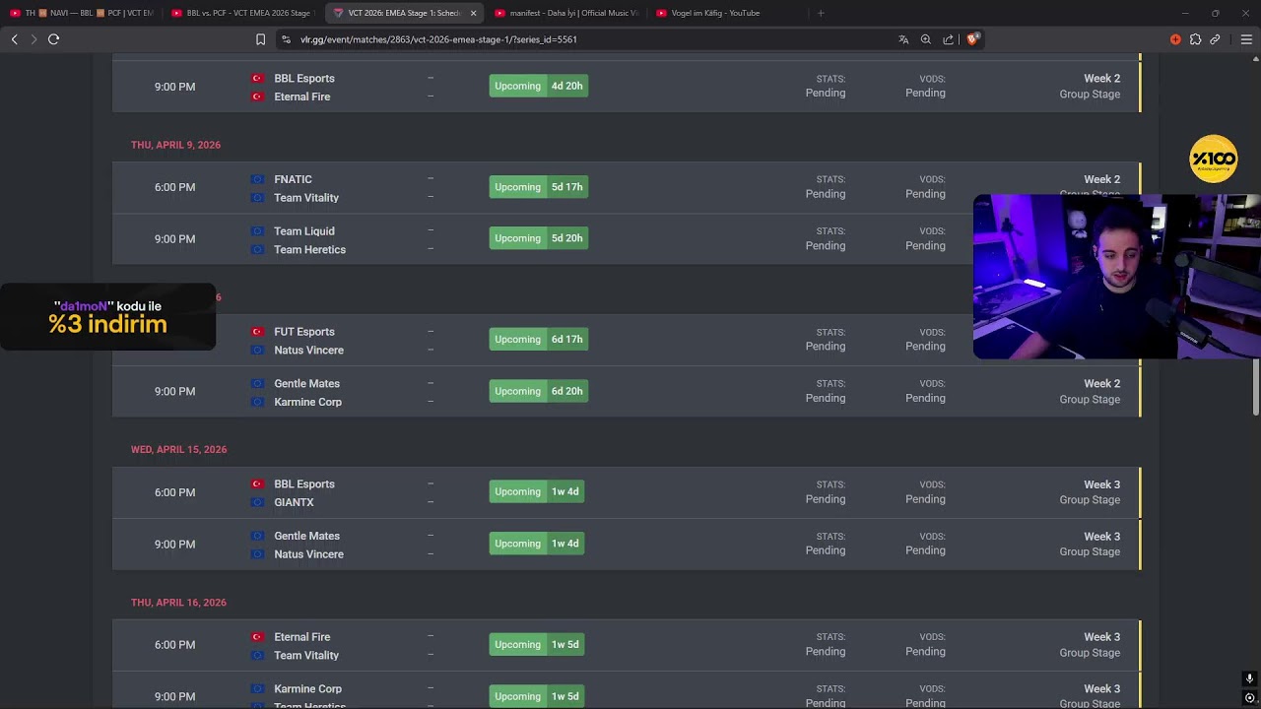Screen dimensions: 1261x709
Task: Open FNATIC vs Team Vitality match row
Action: point(627,187)
